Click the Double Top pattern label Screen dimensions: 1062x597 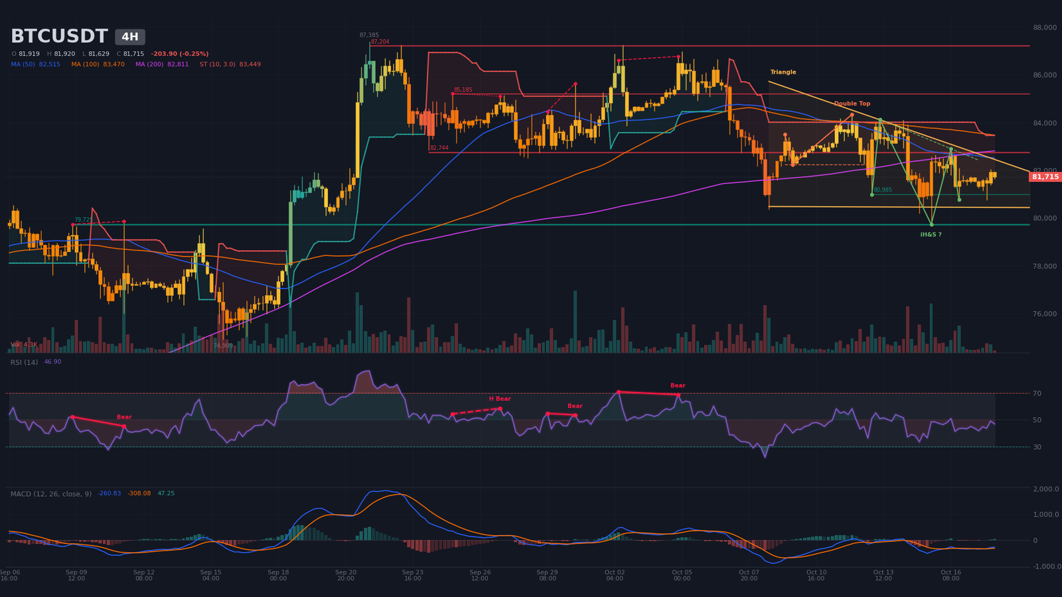point(852,103)
